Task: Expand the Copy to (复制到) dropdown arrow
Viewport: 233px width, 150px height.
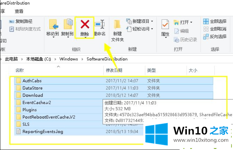Action: click(x=68, y=37)
